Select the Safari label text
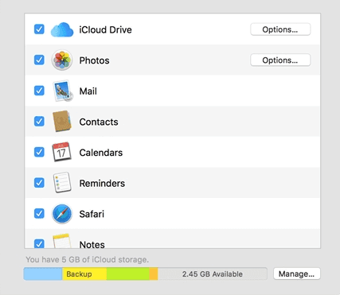Screen dimensions: 340x295 [x=92, y=214]
